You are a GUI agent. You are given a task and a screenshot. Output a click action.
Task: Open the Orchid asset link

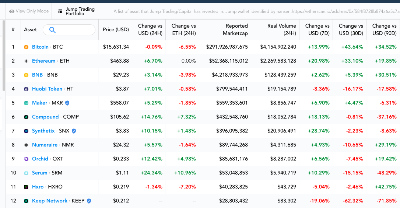[40, 159]
